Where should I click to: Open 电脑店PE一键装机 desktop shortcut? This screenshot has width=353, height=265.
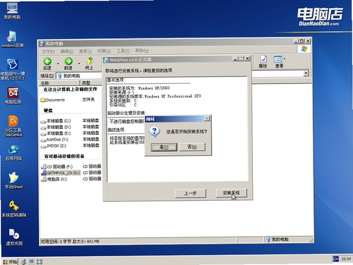pyautogui.click(x=12, y=69)
